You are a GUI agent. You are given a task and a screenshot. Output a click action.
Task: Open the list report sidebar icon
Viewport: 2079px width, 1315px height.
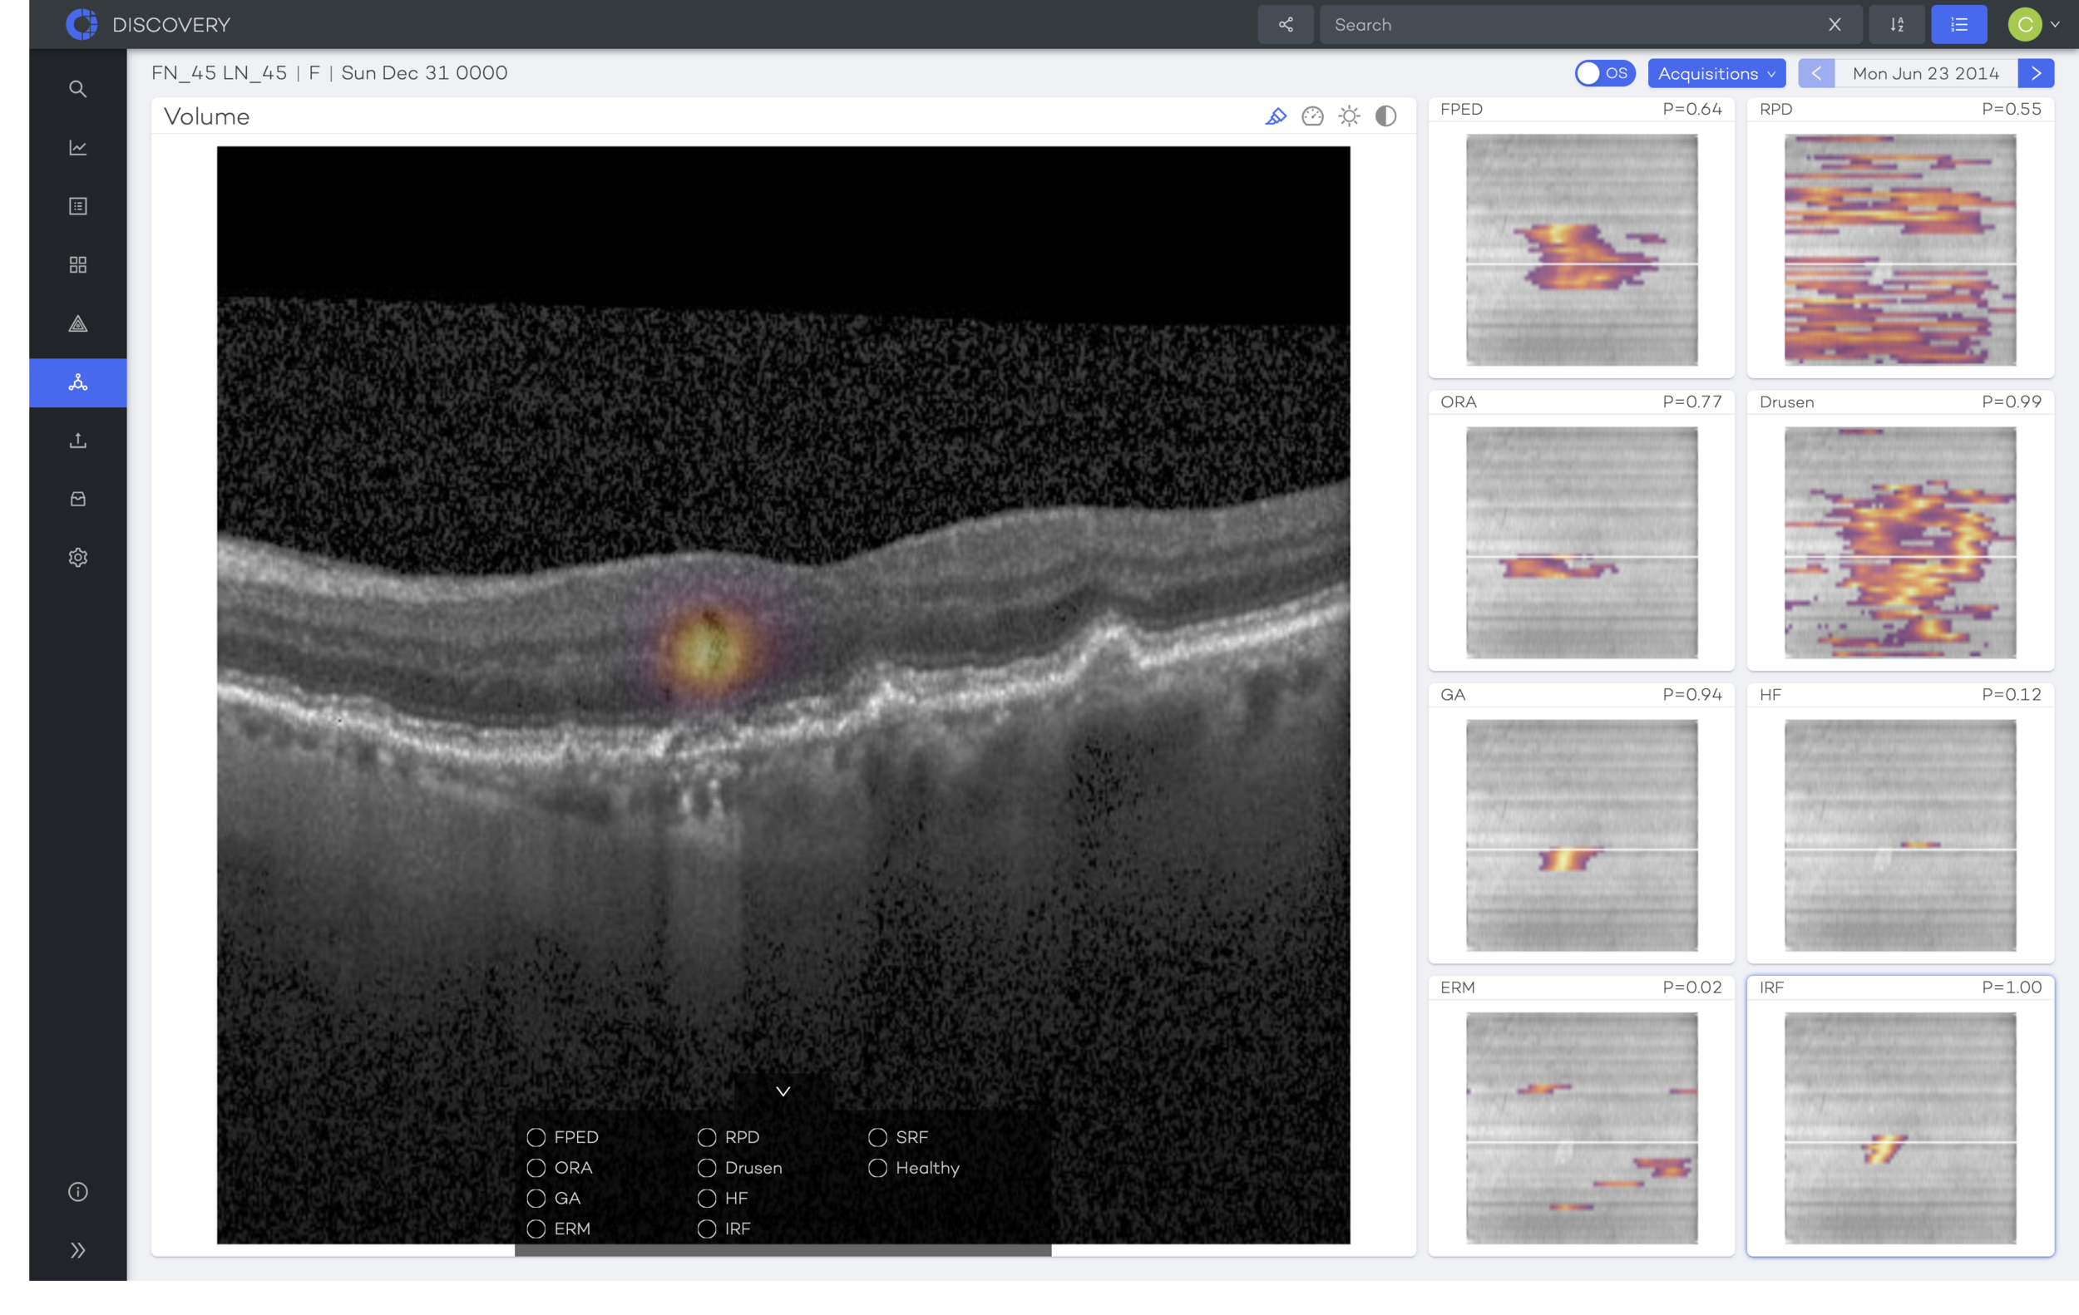[x=77, y=206]
